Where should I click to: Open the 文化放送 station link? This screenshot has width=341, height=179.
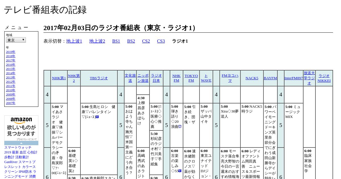pos(130,78)
